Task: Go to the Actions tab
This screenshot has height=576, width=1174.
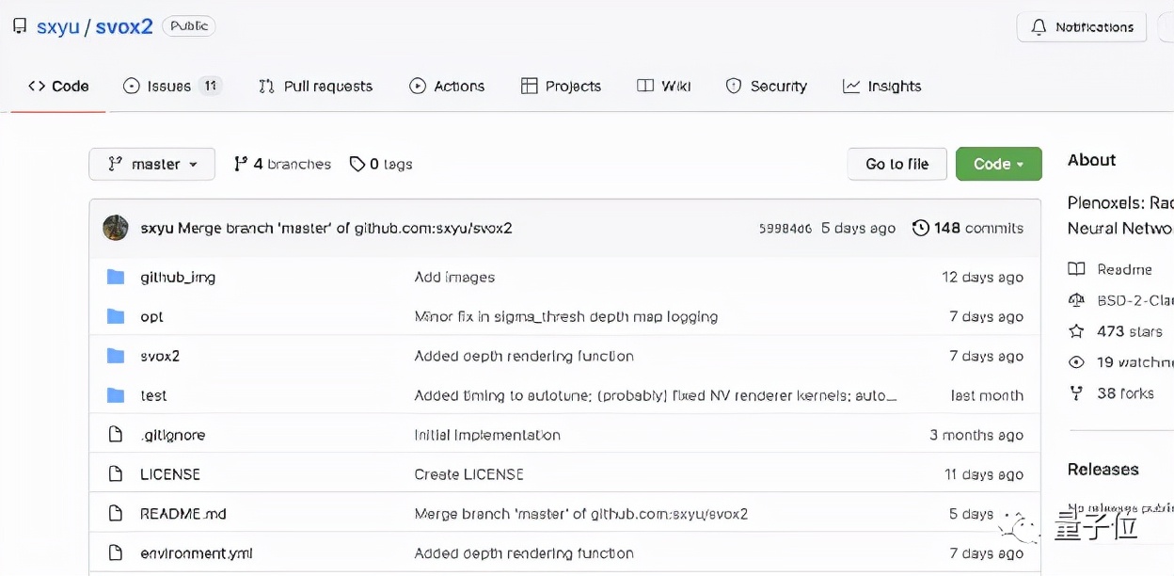Action: pyautogui.click(x=447, y=86)
